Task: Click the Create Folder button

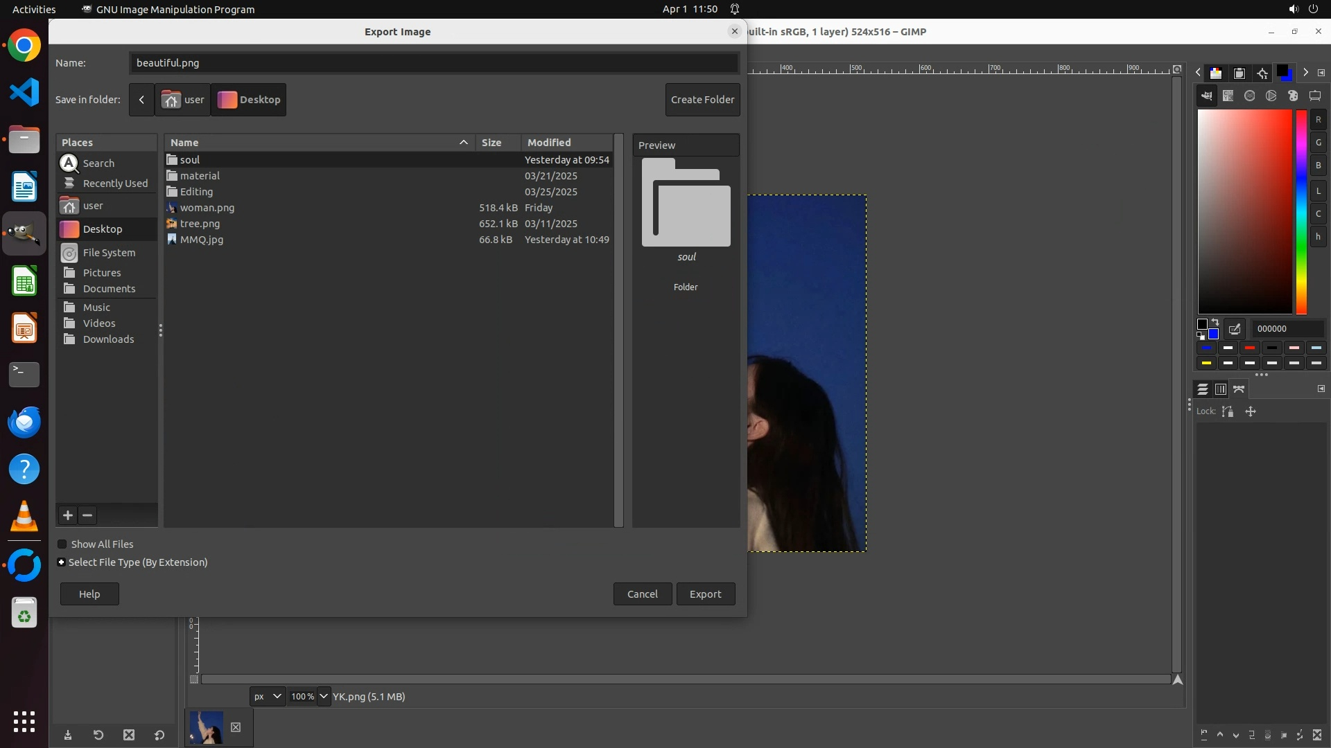Action: tap(702, 100)
